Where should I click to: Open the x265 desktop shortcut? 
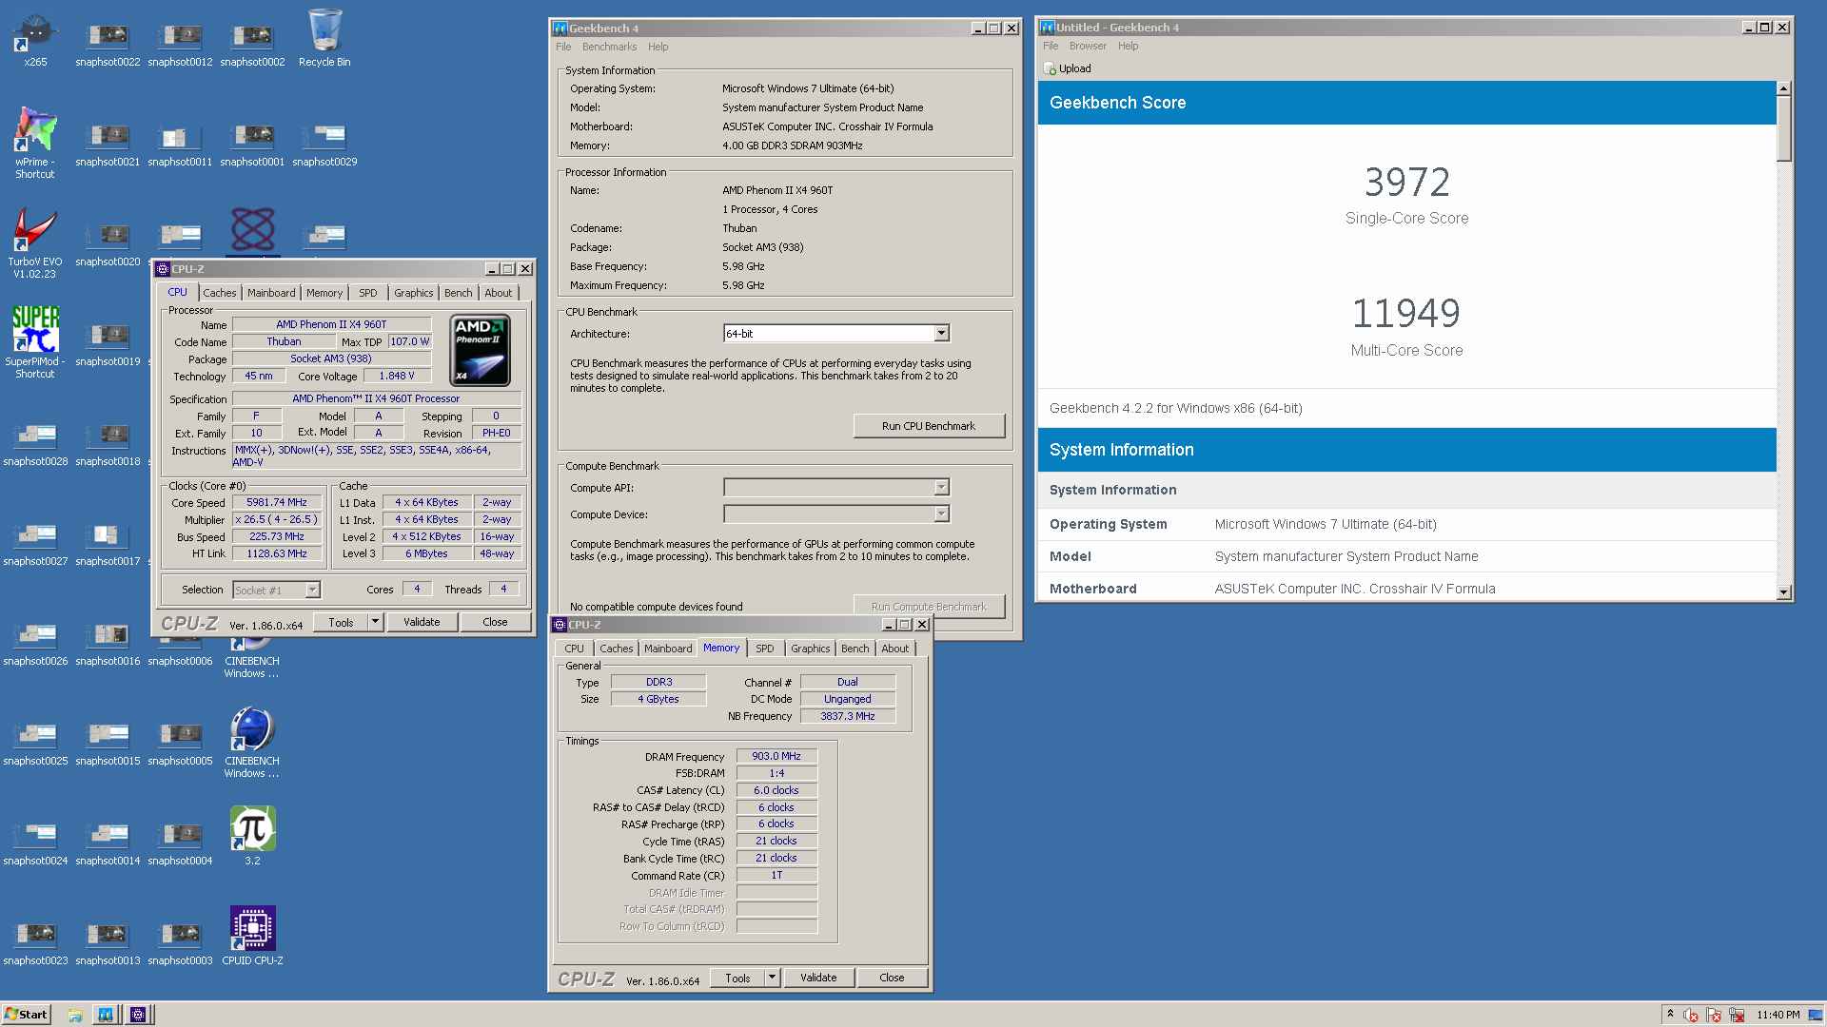click(35, 38)
